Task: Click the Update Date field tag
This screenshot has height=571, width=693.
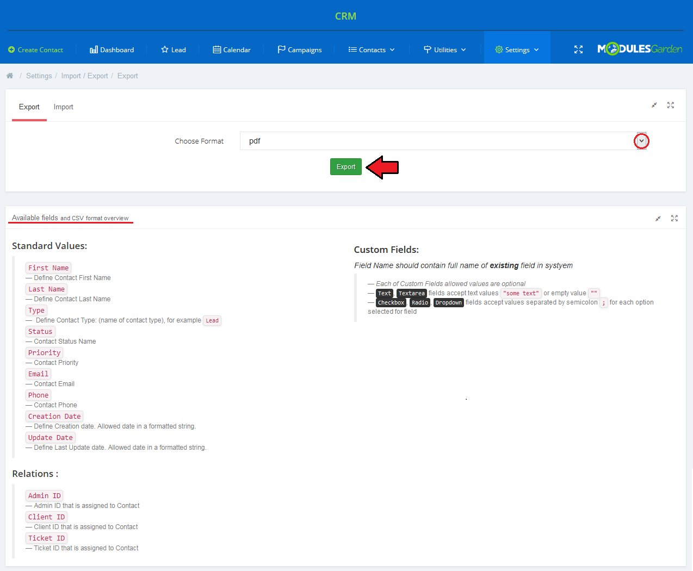Action: [50, 438]
